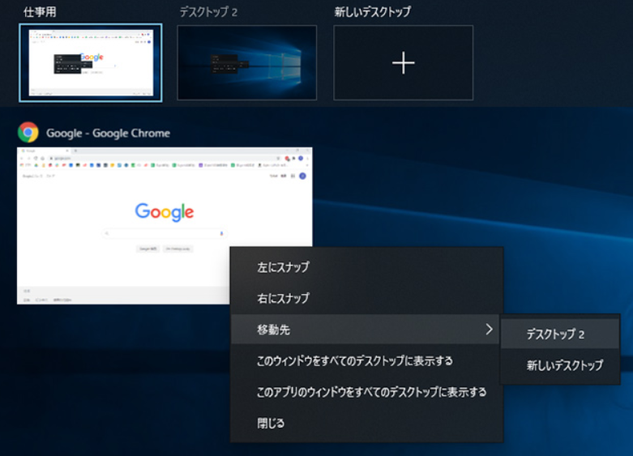Add a new desktop with plus icon
The height and width of the screenshot is (456, 633).
[404, 62]
